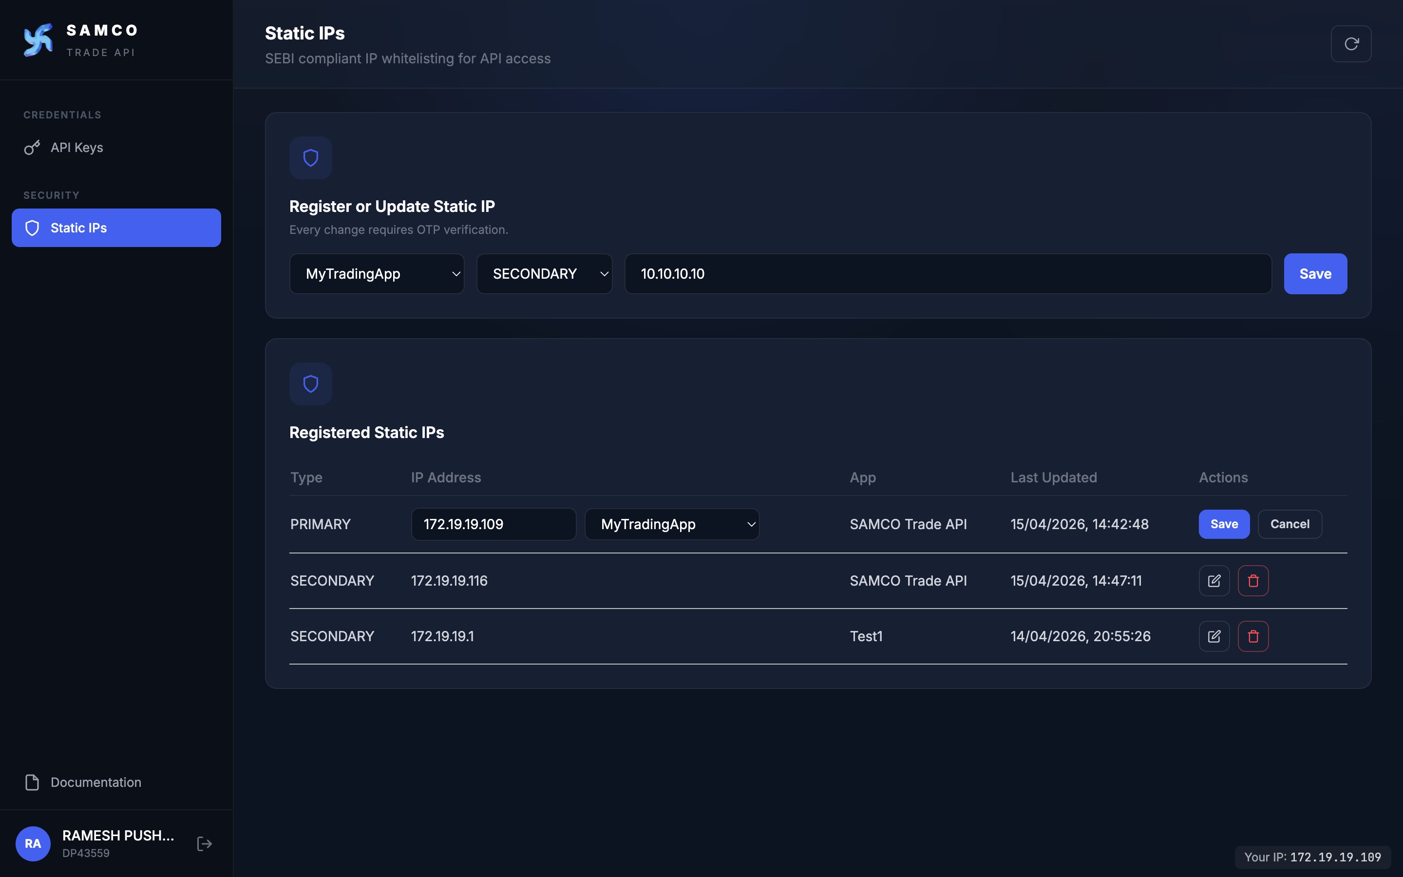This screenshot has height=877, width=1403.
Task: Click the Test1 app cell
Action: [866, 636]
